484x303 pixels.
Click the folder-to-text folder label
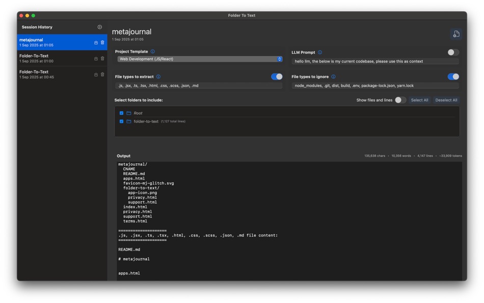tap(146, 121)
